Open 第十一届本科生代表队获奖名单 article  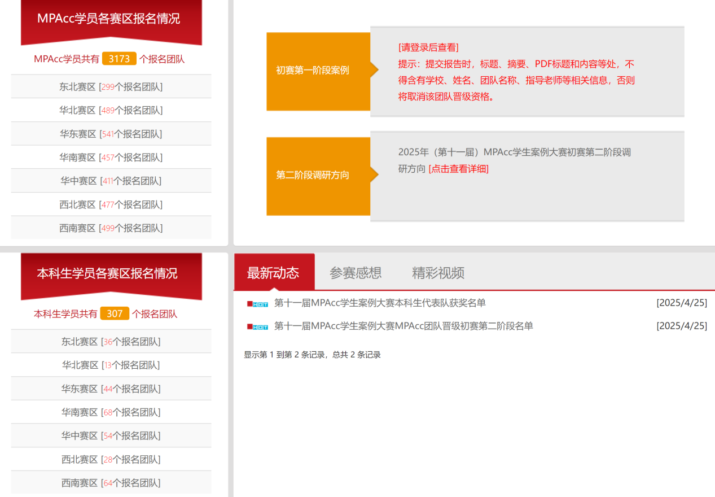tap(380, 303)
